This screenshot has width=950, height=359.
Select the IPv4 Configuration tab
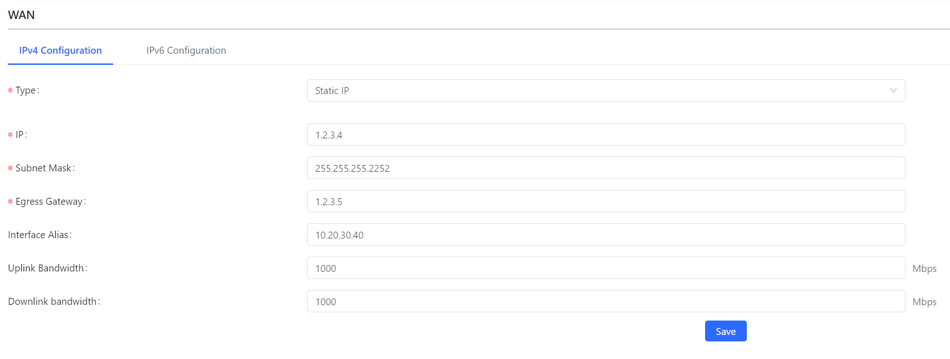point(60,50)
